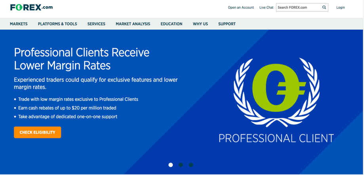
Task: Click the search magnifier icon
Action: point(324,8)
